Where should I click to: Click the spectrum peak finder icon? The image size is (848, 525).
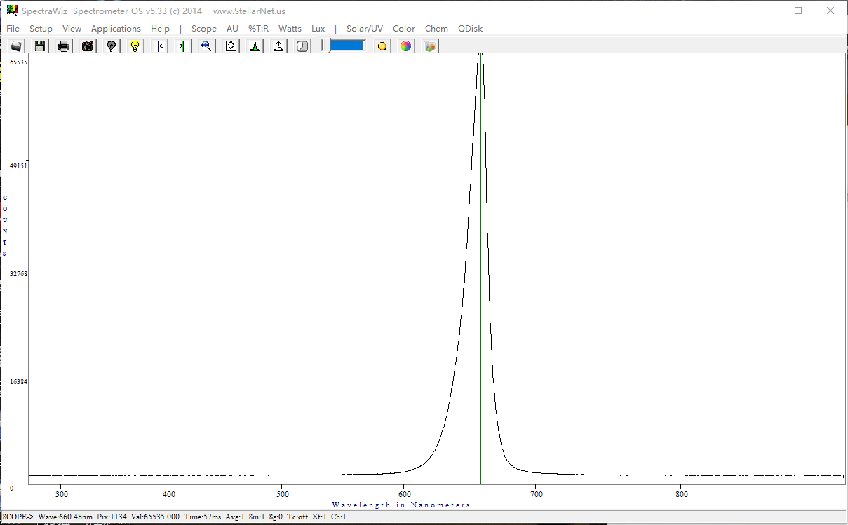[255, 46]
